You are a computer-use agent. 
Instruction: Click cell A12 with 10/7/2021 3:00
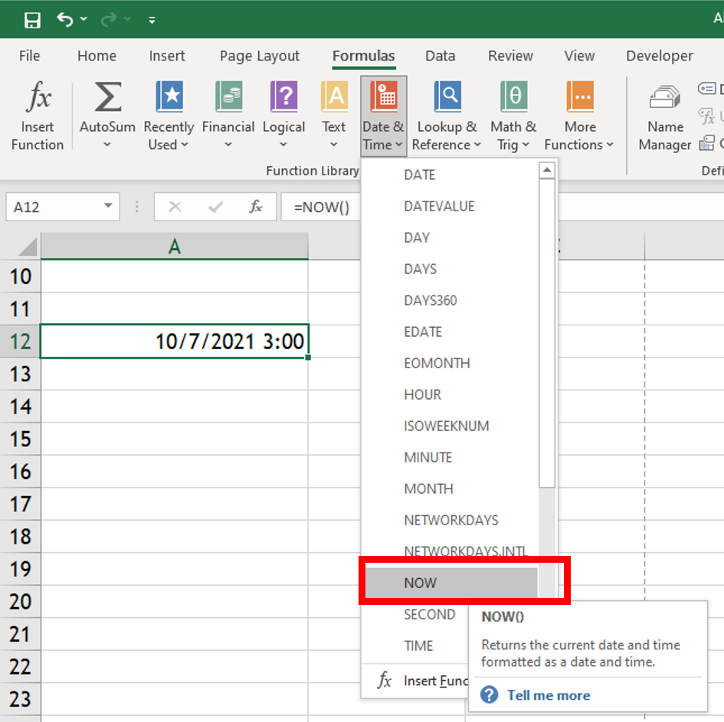click(x=175, y=341)
